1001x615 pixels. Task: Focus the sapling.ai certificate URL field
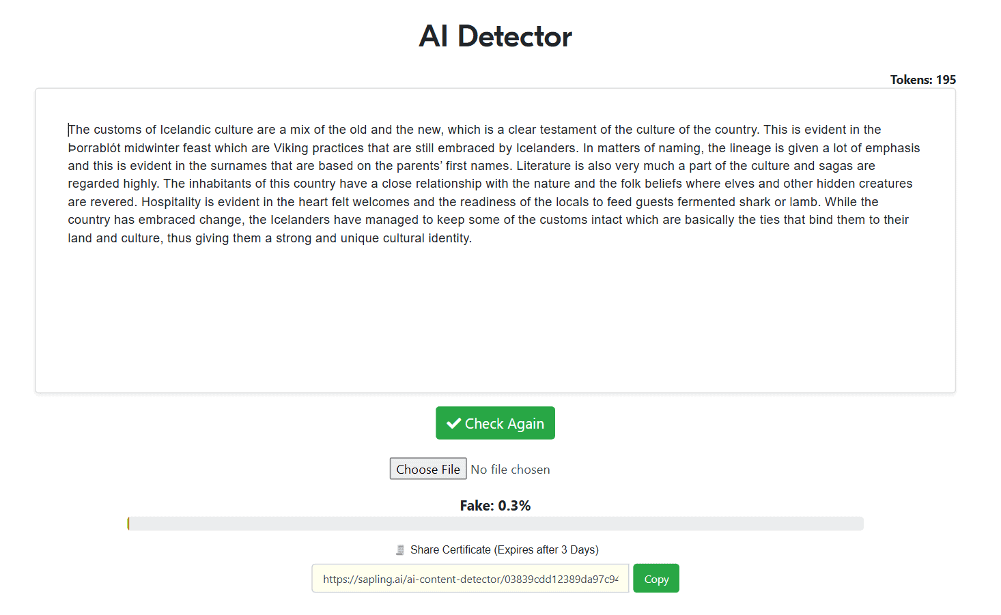click(470, 579)
